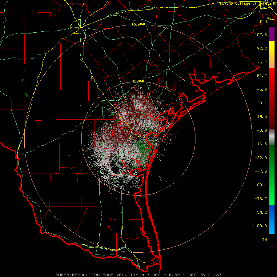Screen dimensions: 277x277
Task: Click the "[KT]" units label
Action: tap(263, 21)
